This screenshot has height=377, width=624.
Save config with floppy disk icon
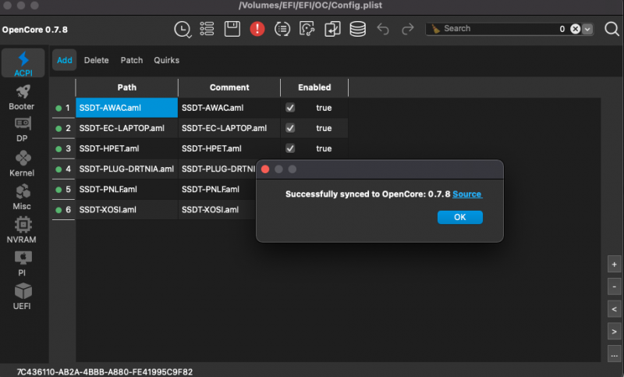point(232,29)
